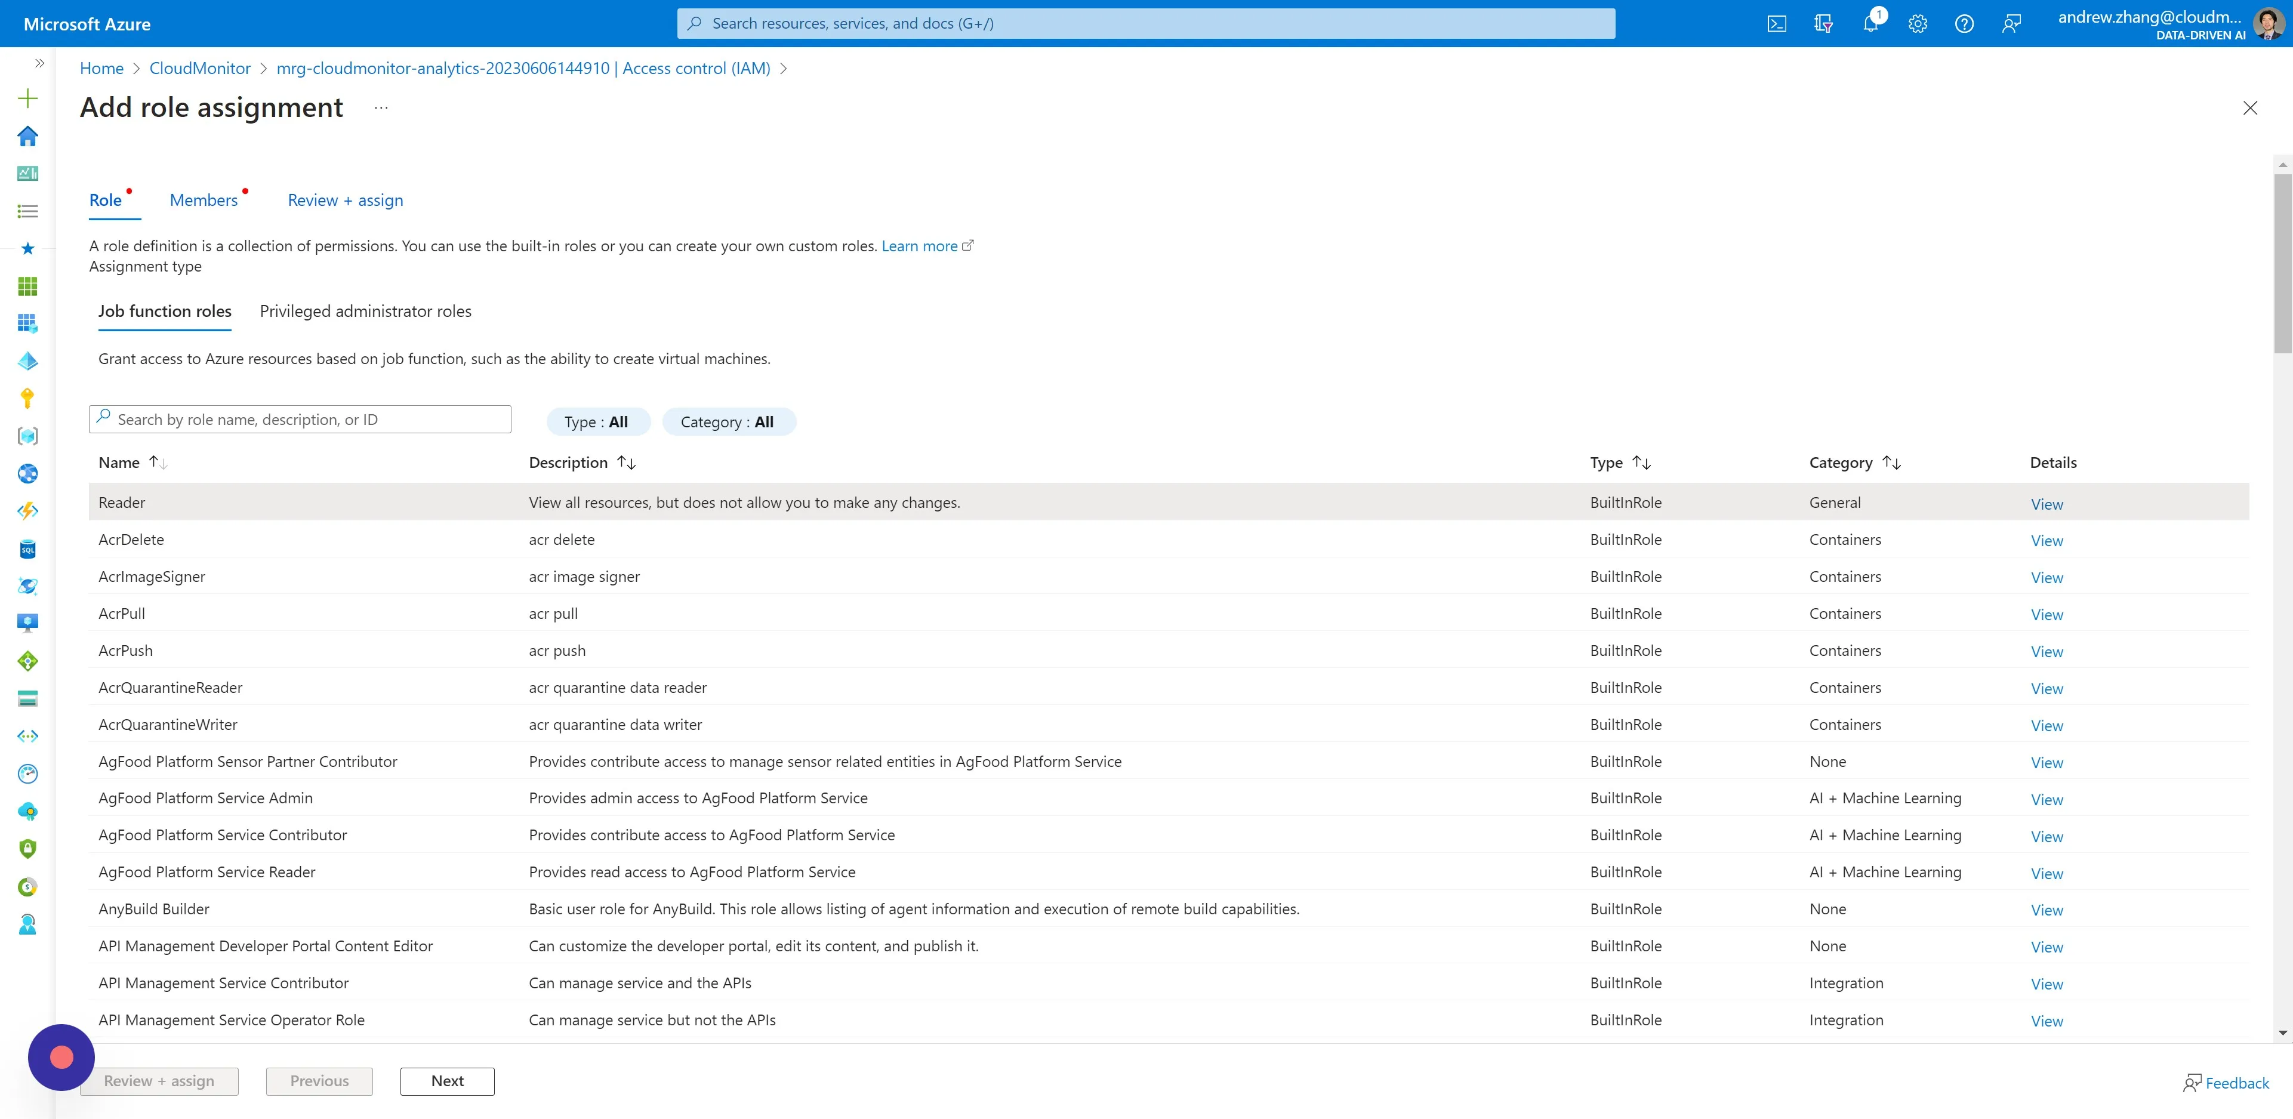Viewport: 2293px width, 1119px height.
Task: Open Storage accounts icon in sidebar
Action: tap(27, 699)
